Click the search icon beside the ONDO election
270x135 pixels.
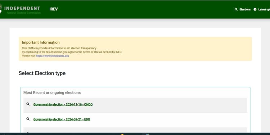[28, 104]
